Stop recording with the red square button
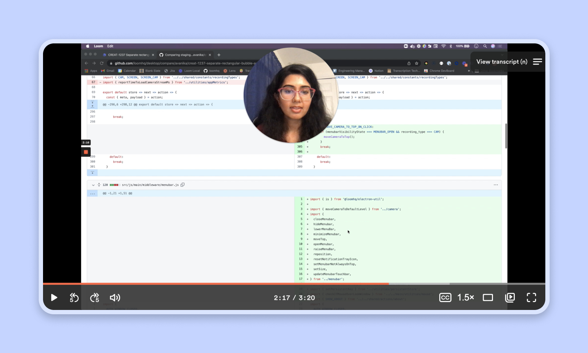588x353 pixels. point(86,152)
